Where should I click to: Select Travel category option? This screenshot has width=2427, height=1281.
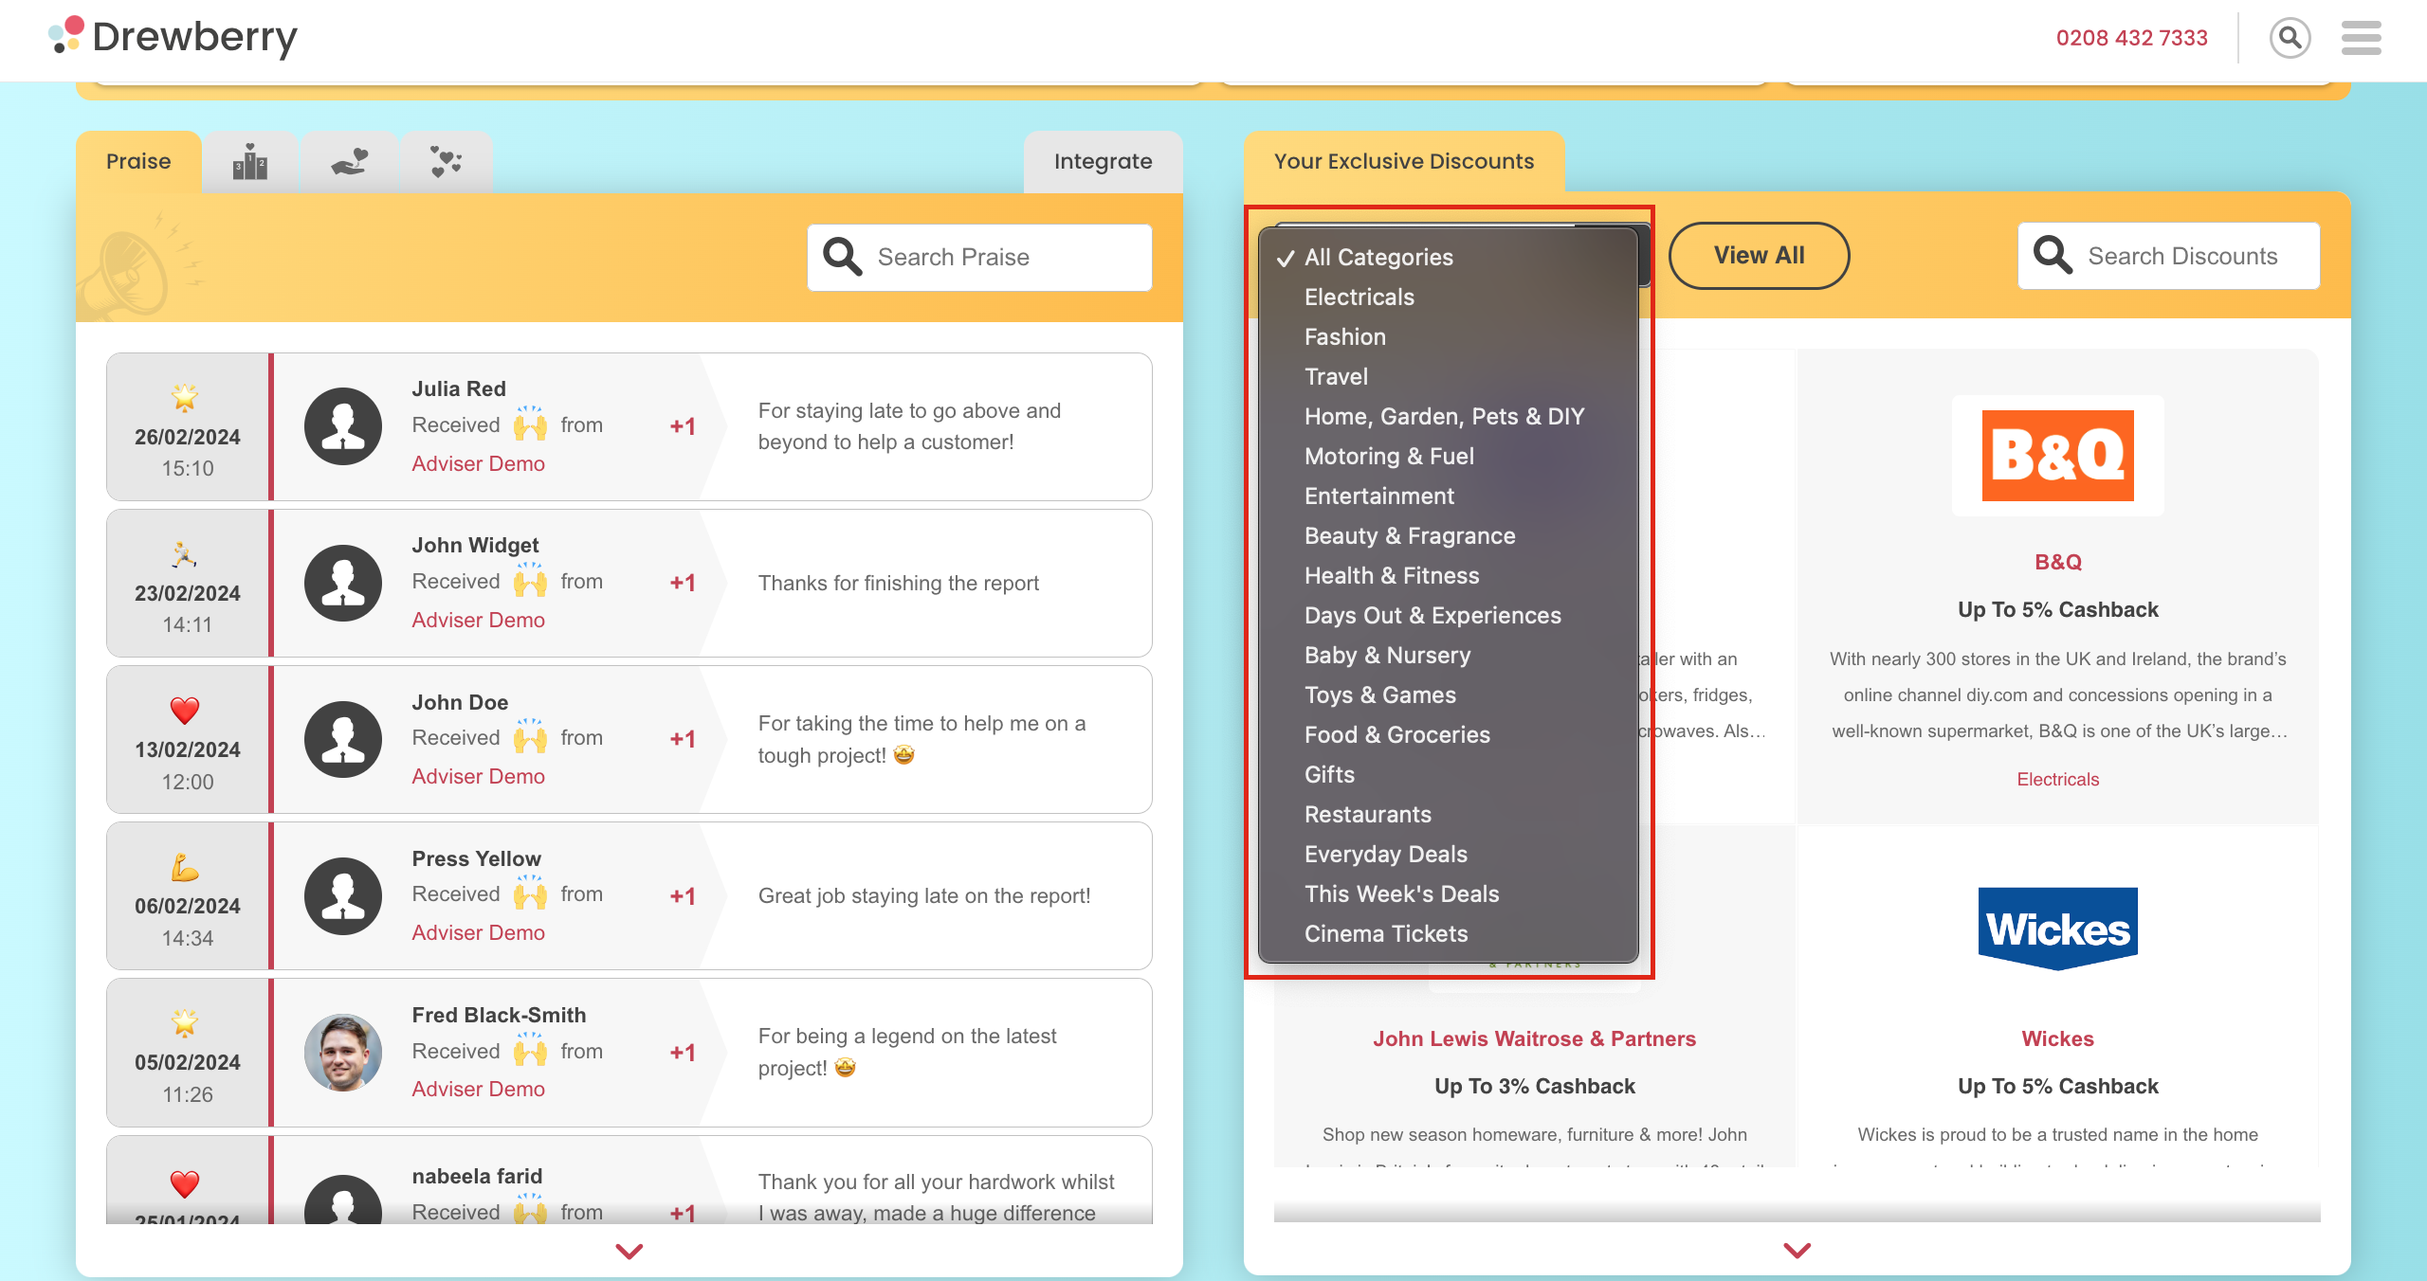pos(1449,377)
